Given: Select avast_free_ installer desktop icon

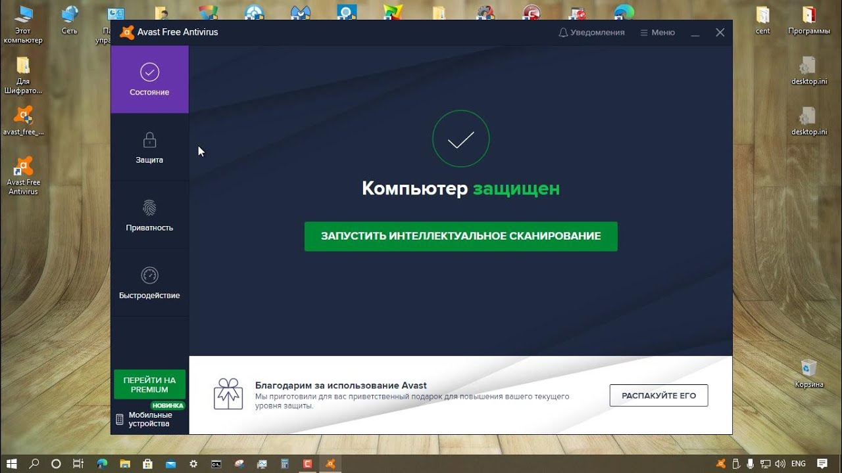Looking at the screenshot, I should click(24, 120).
